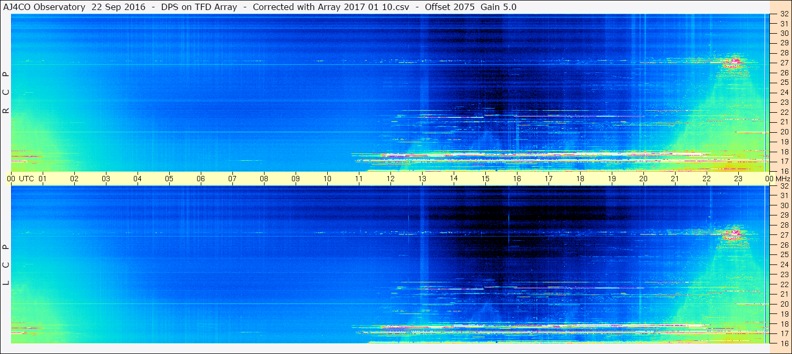Click 28 MHz on RCP frequency scale
The width and height of the screenshot is (792, 354).
tap(785, 53)
